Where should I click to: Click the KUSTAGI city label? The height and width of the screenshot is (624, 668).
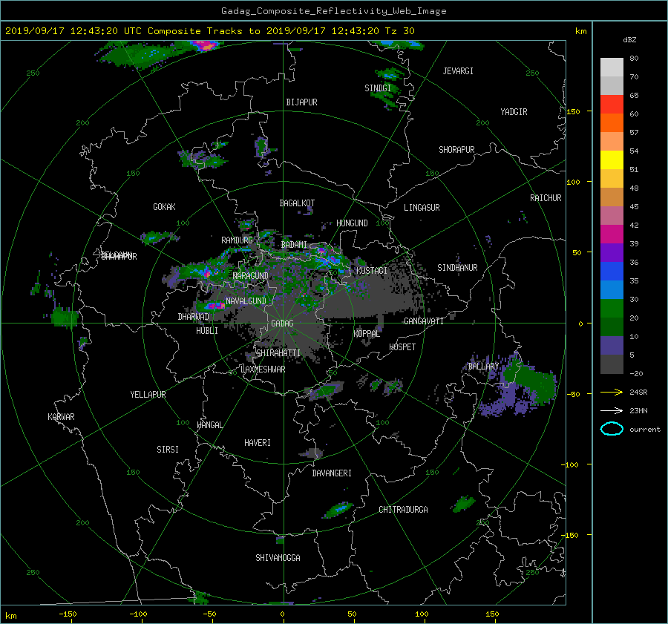pyautogui.click(x=372, y=271)
